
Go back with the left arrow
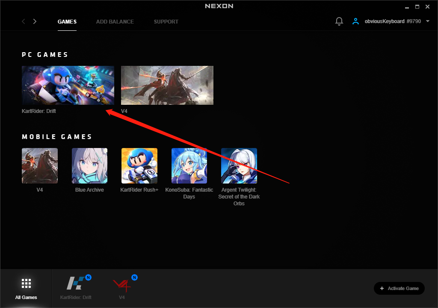pyautogui.click(x=24, y=21)
